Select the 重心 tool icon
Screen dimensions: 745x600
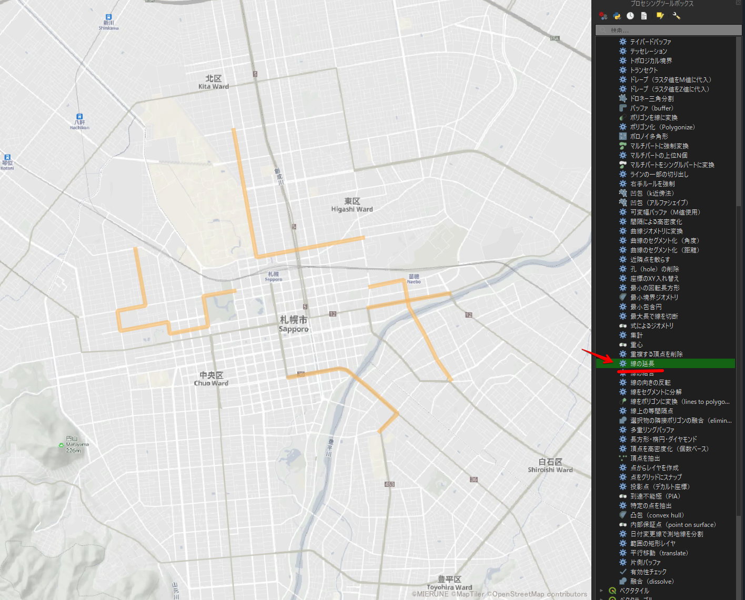[623, 345]
